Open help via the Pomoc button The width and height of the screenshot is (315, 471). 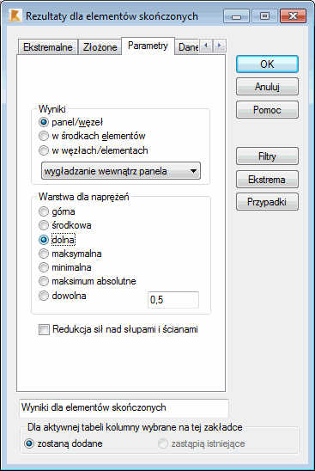point(267,110)
